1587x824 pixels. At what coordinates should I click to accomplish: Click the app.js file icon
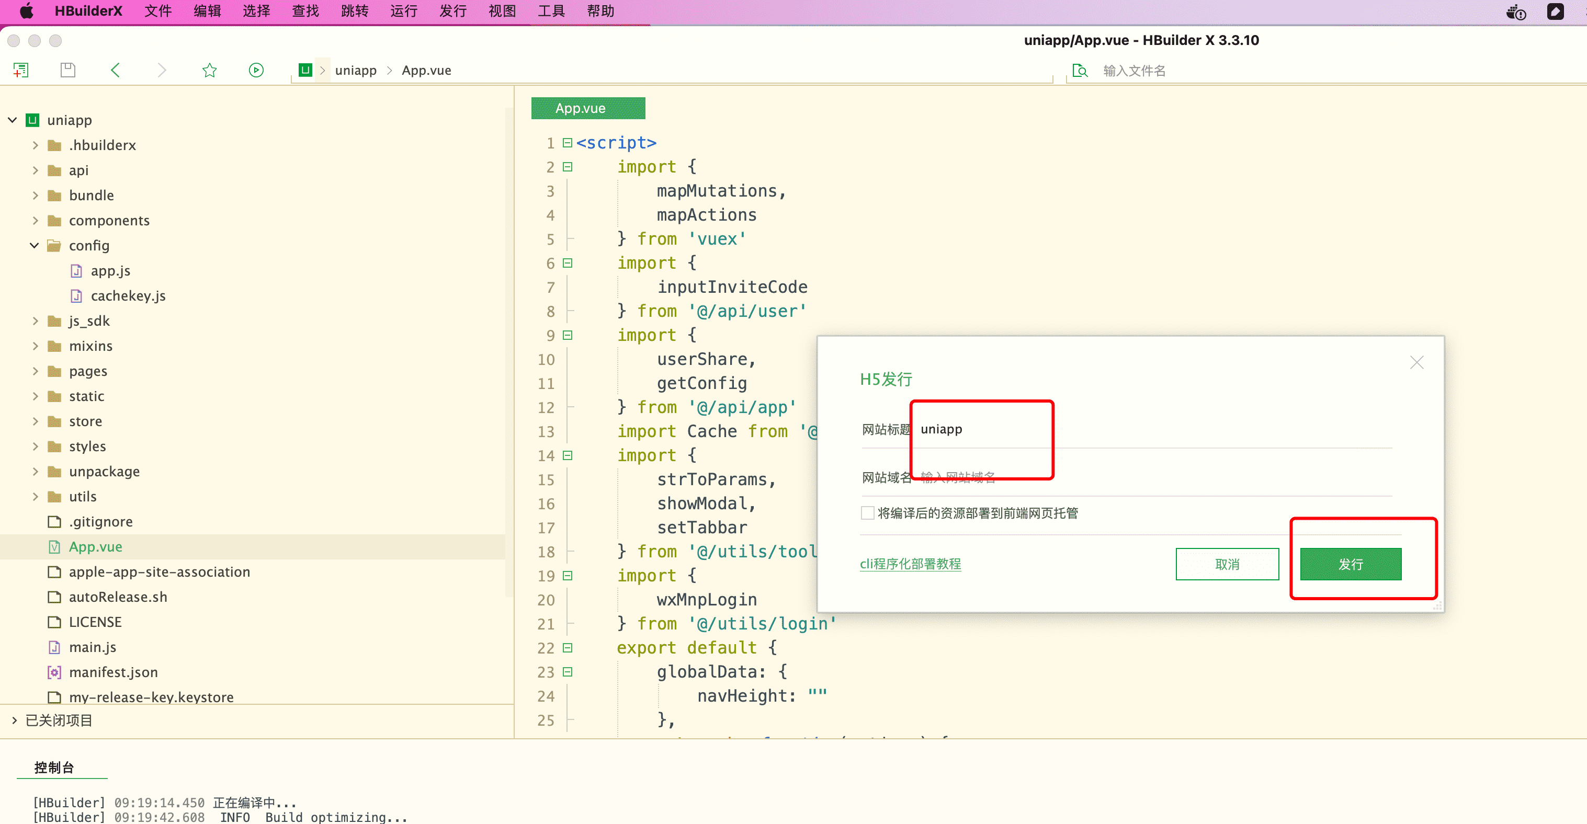pos(76,271)
